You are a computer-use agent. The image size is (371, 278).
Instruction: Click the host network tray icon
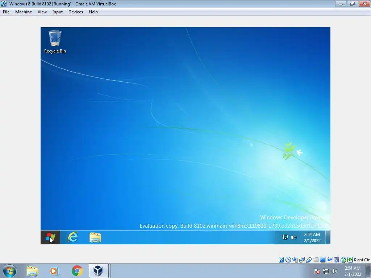point(326,271)
